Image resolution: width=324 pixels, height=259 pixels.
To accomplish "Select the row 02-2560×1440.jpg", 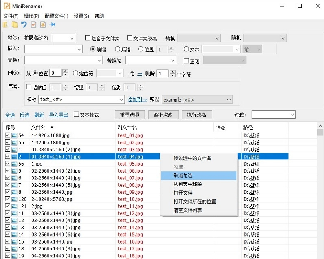I will pos(146,192).
